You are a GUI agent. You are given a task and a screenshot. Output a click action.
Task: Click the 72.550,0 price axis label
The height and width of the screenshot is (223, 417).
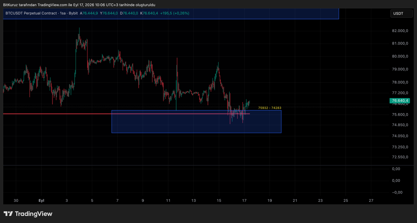pyautogui.click(x=400, y=157)
